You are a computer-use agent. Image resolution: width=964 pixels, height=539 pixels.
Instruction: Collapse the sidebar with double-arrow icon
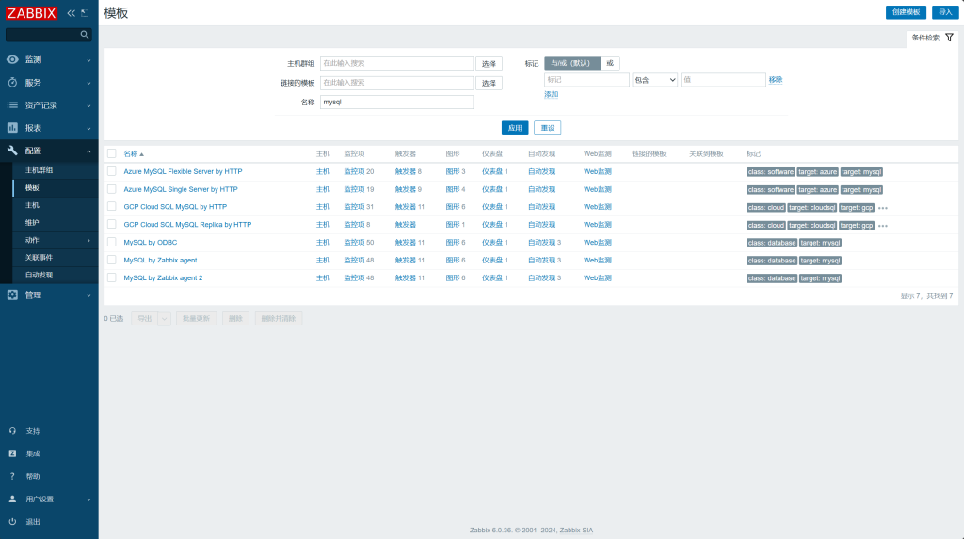[x=72, y=13]
